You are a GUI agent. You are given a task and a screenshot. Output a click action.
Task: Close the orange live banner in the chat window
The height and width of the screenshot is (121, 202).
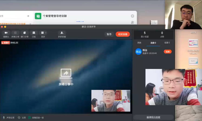coord(30,24)
